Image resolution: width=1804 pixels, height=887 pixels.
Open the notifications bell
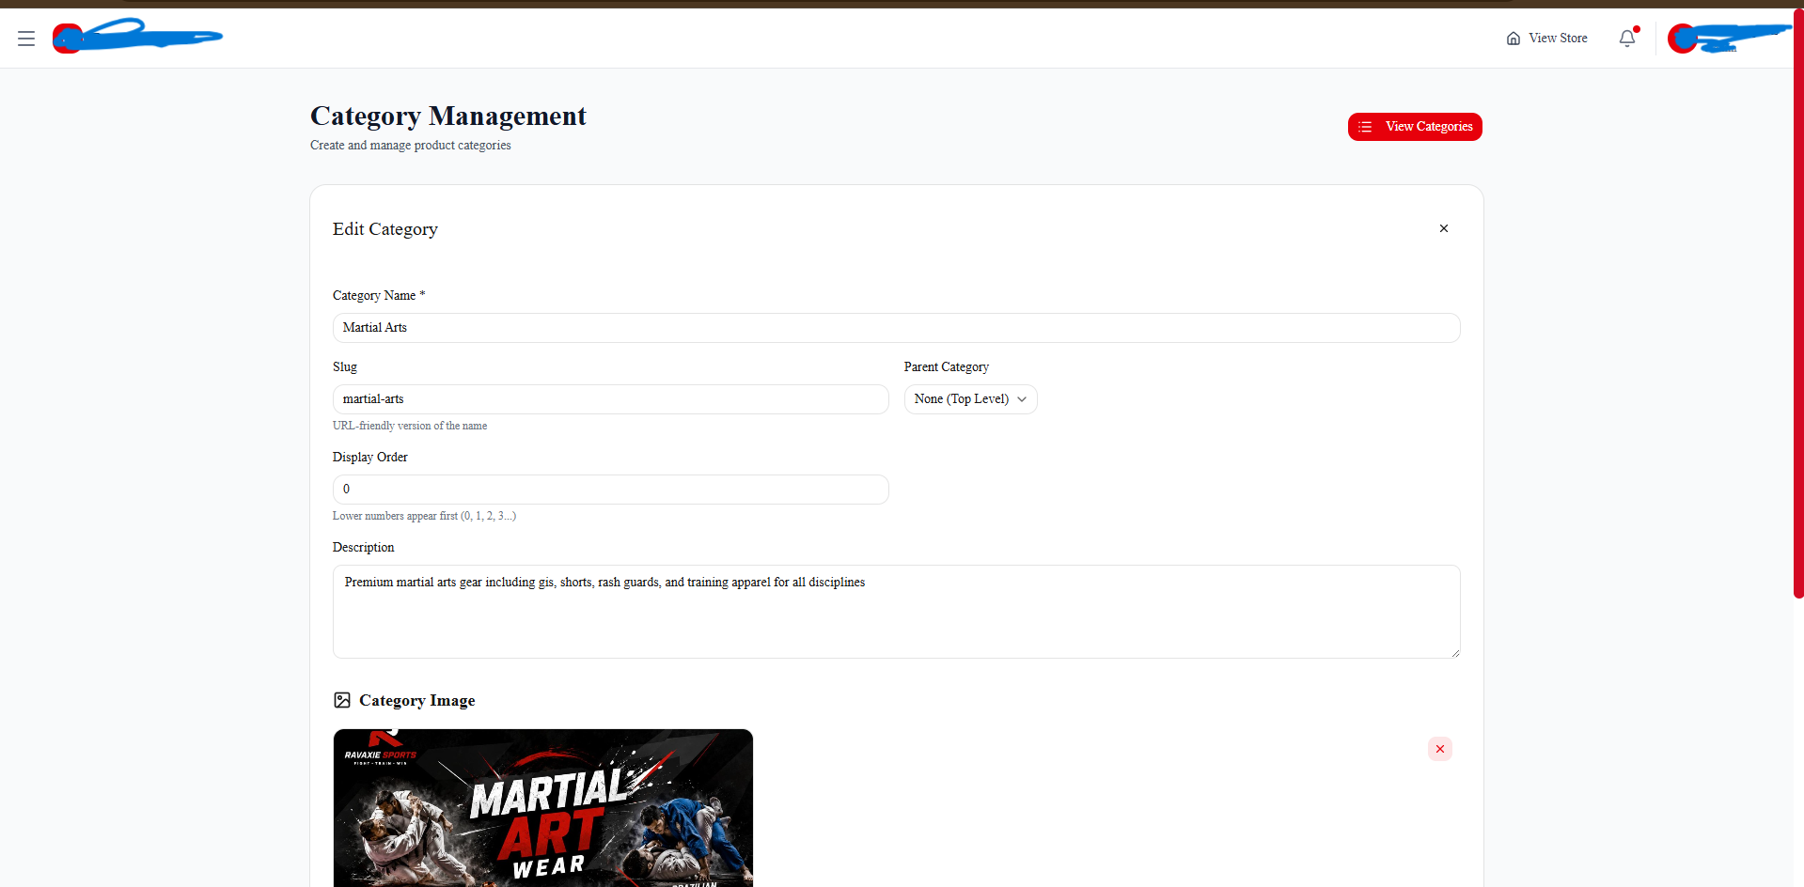(x=1627, y=39)
